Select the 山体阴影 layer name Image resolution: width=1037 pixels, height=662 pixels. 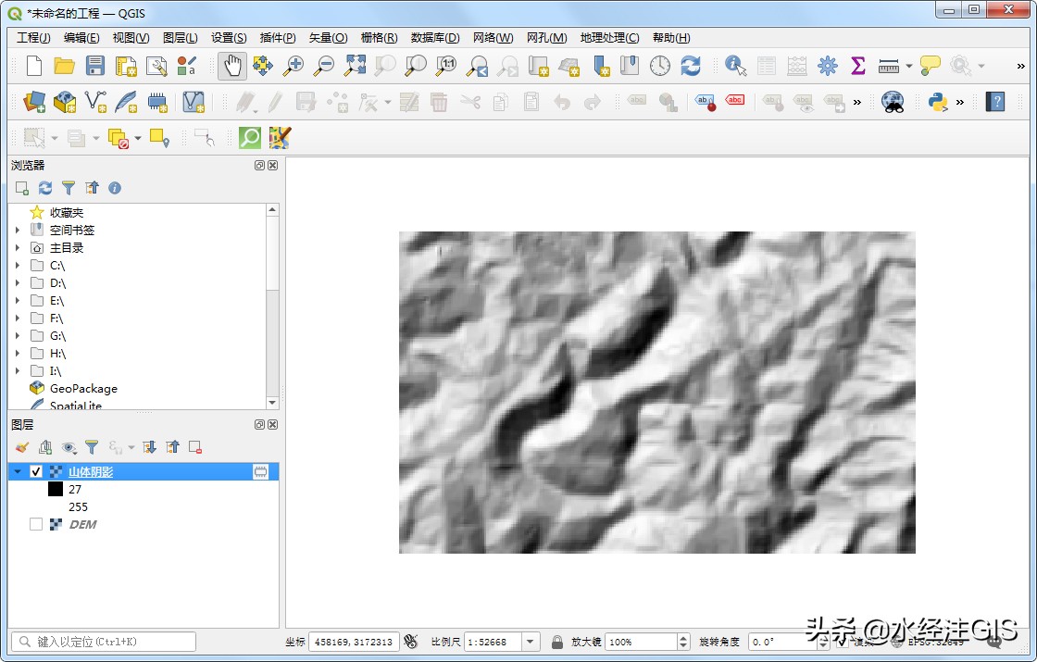point(91,471)
